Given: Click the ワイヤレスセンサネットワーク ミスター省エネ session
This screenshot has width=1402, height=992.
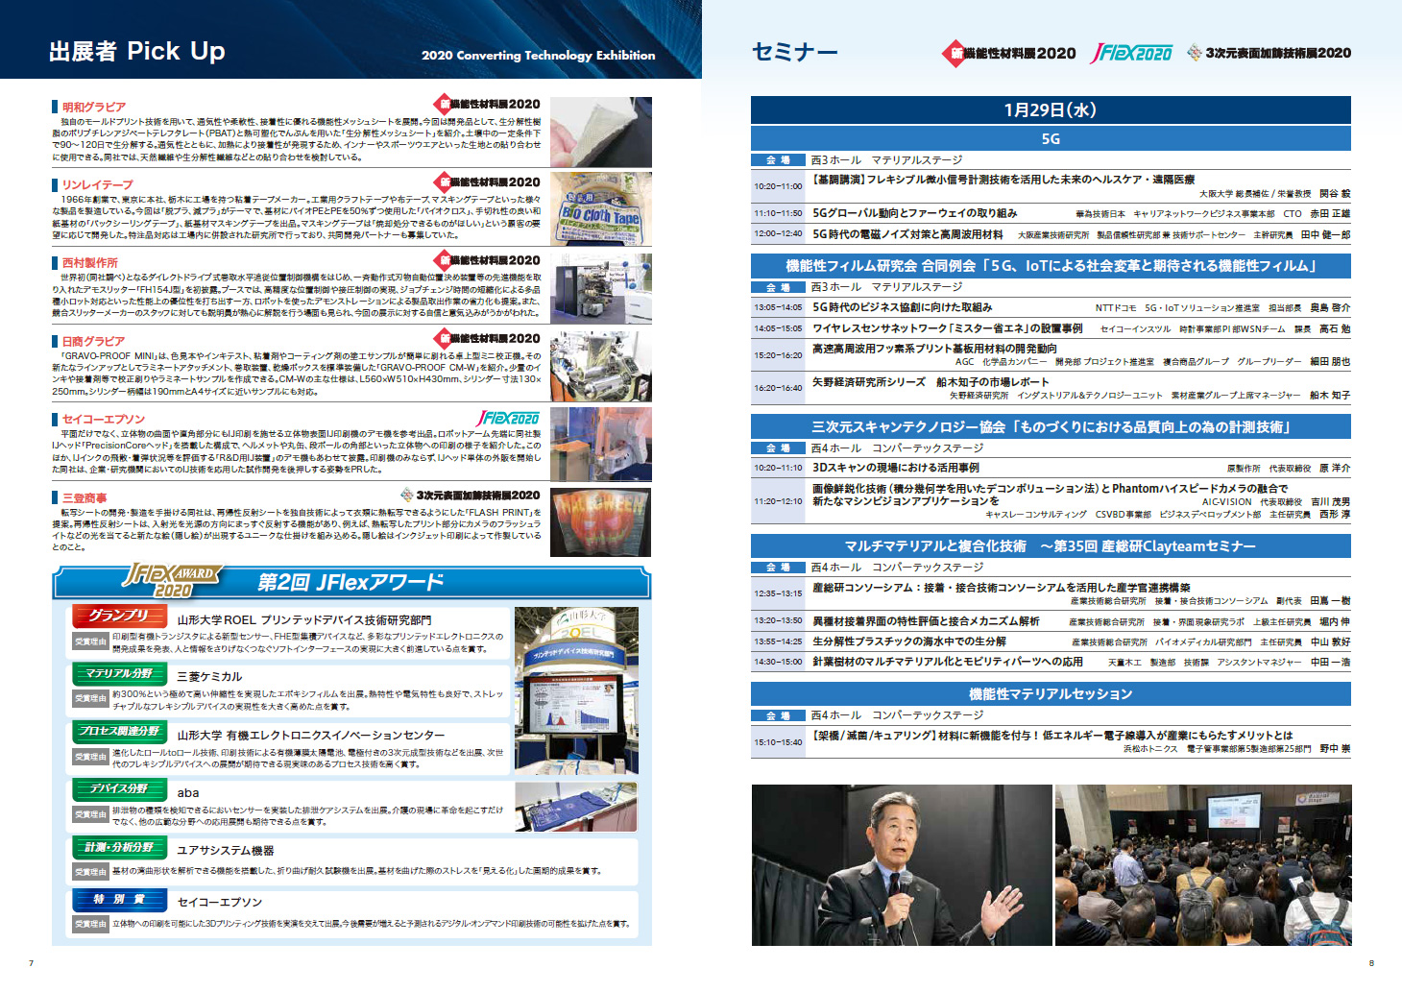Looking at the screenshot, I should click(948, 328).
